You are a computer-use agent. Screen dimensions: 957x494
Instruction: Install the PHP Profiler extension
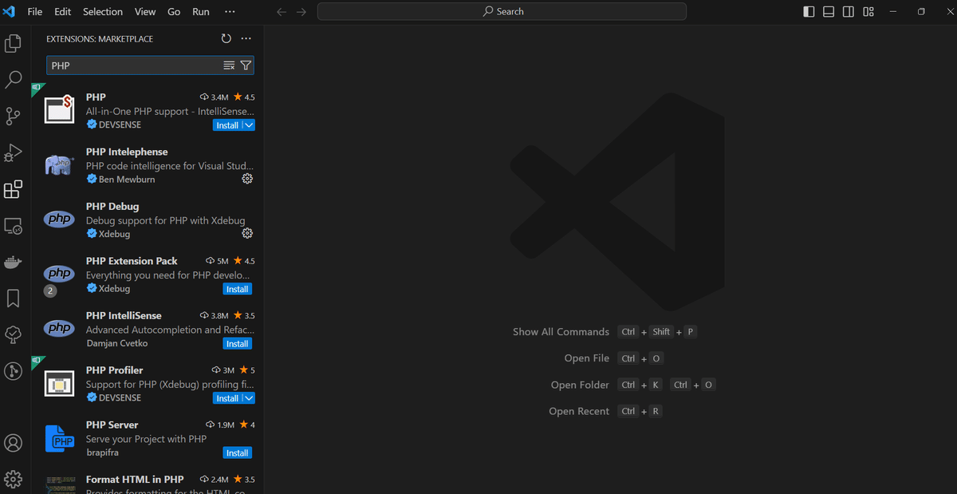227,398
